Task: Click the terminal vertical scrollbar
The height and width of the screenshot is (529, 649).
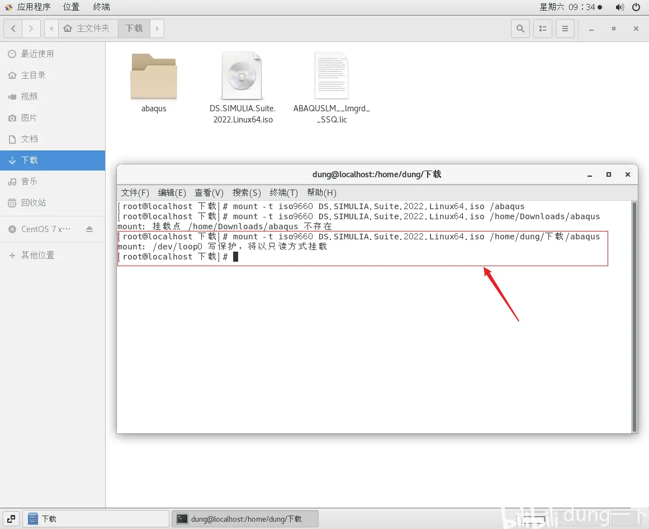Action: click(x=634, y=317)
